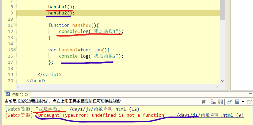The image size is (253, 125).
Task: Minimize the console panel
Action: tap(251, 93)
